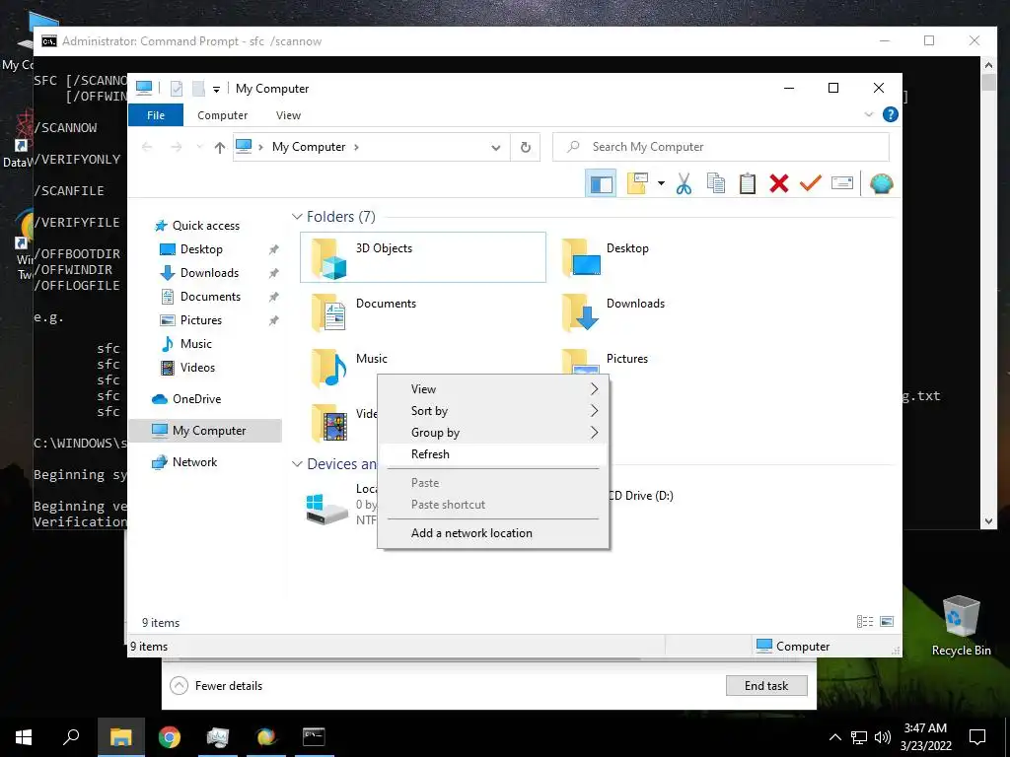Click End task button in Task Manager

(x=766, y=686)
